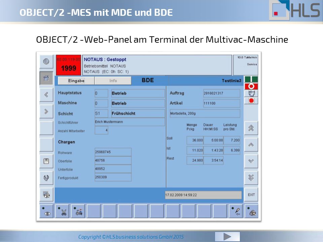Click the machine tool icon beside scissors
Viewport: 323px width, 242px height.
pos(78,211)
